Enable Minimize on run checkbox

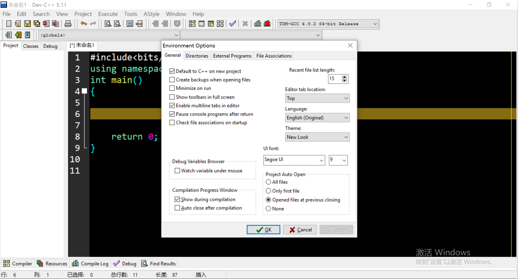pyautogui.click(x=172, y=88)
